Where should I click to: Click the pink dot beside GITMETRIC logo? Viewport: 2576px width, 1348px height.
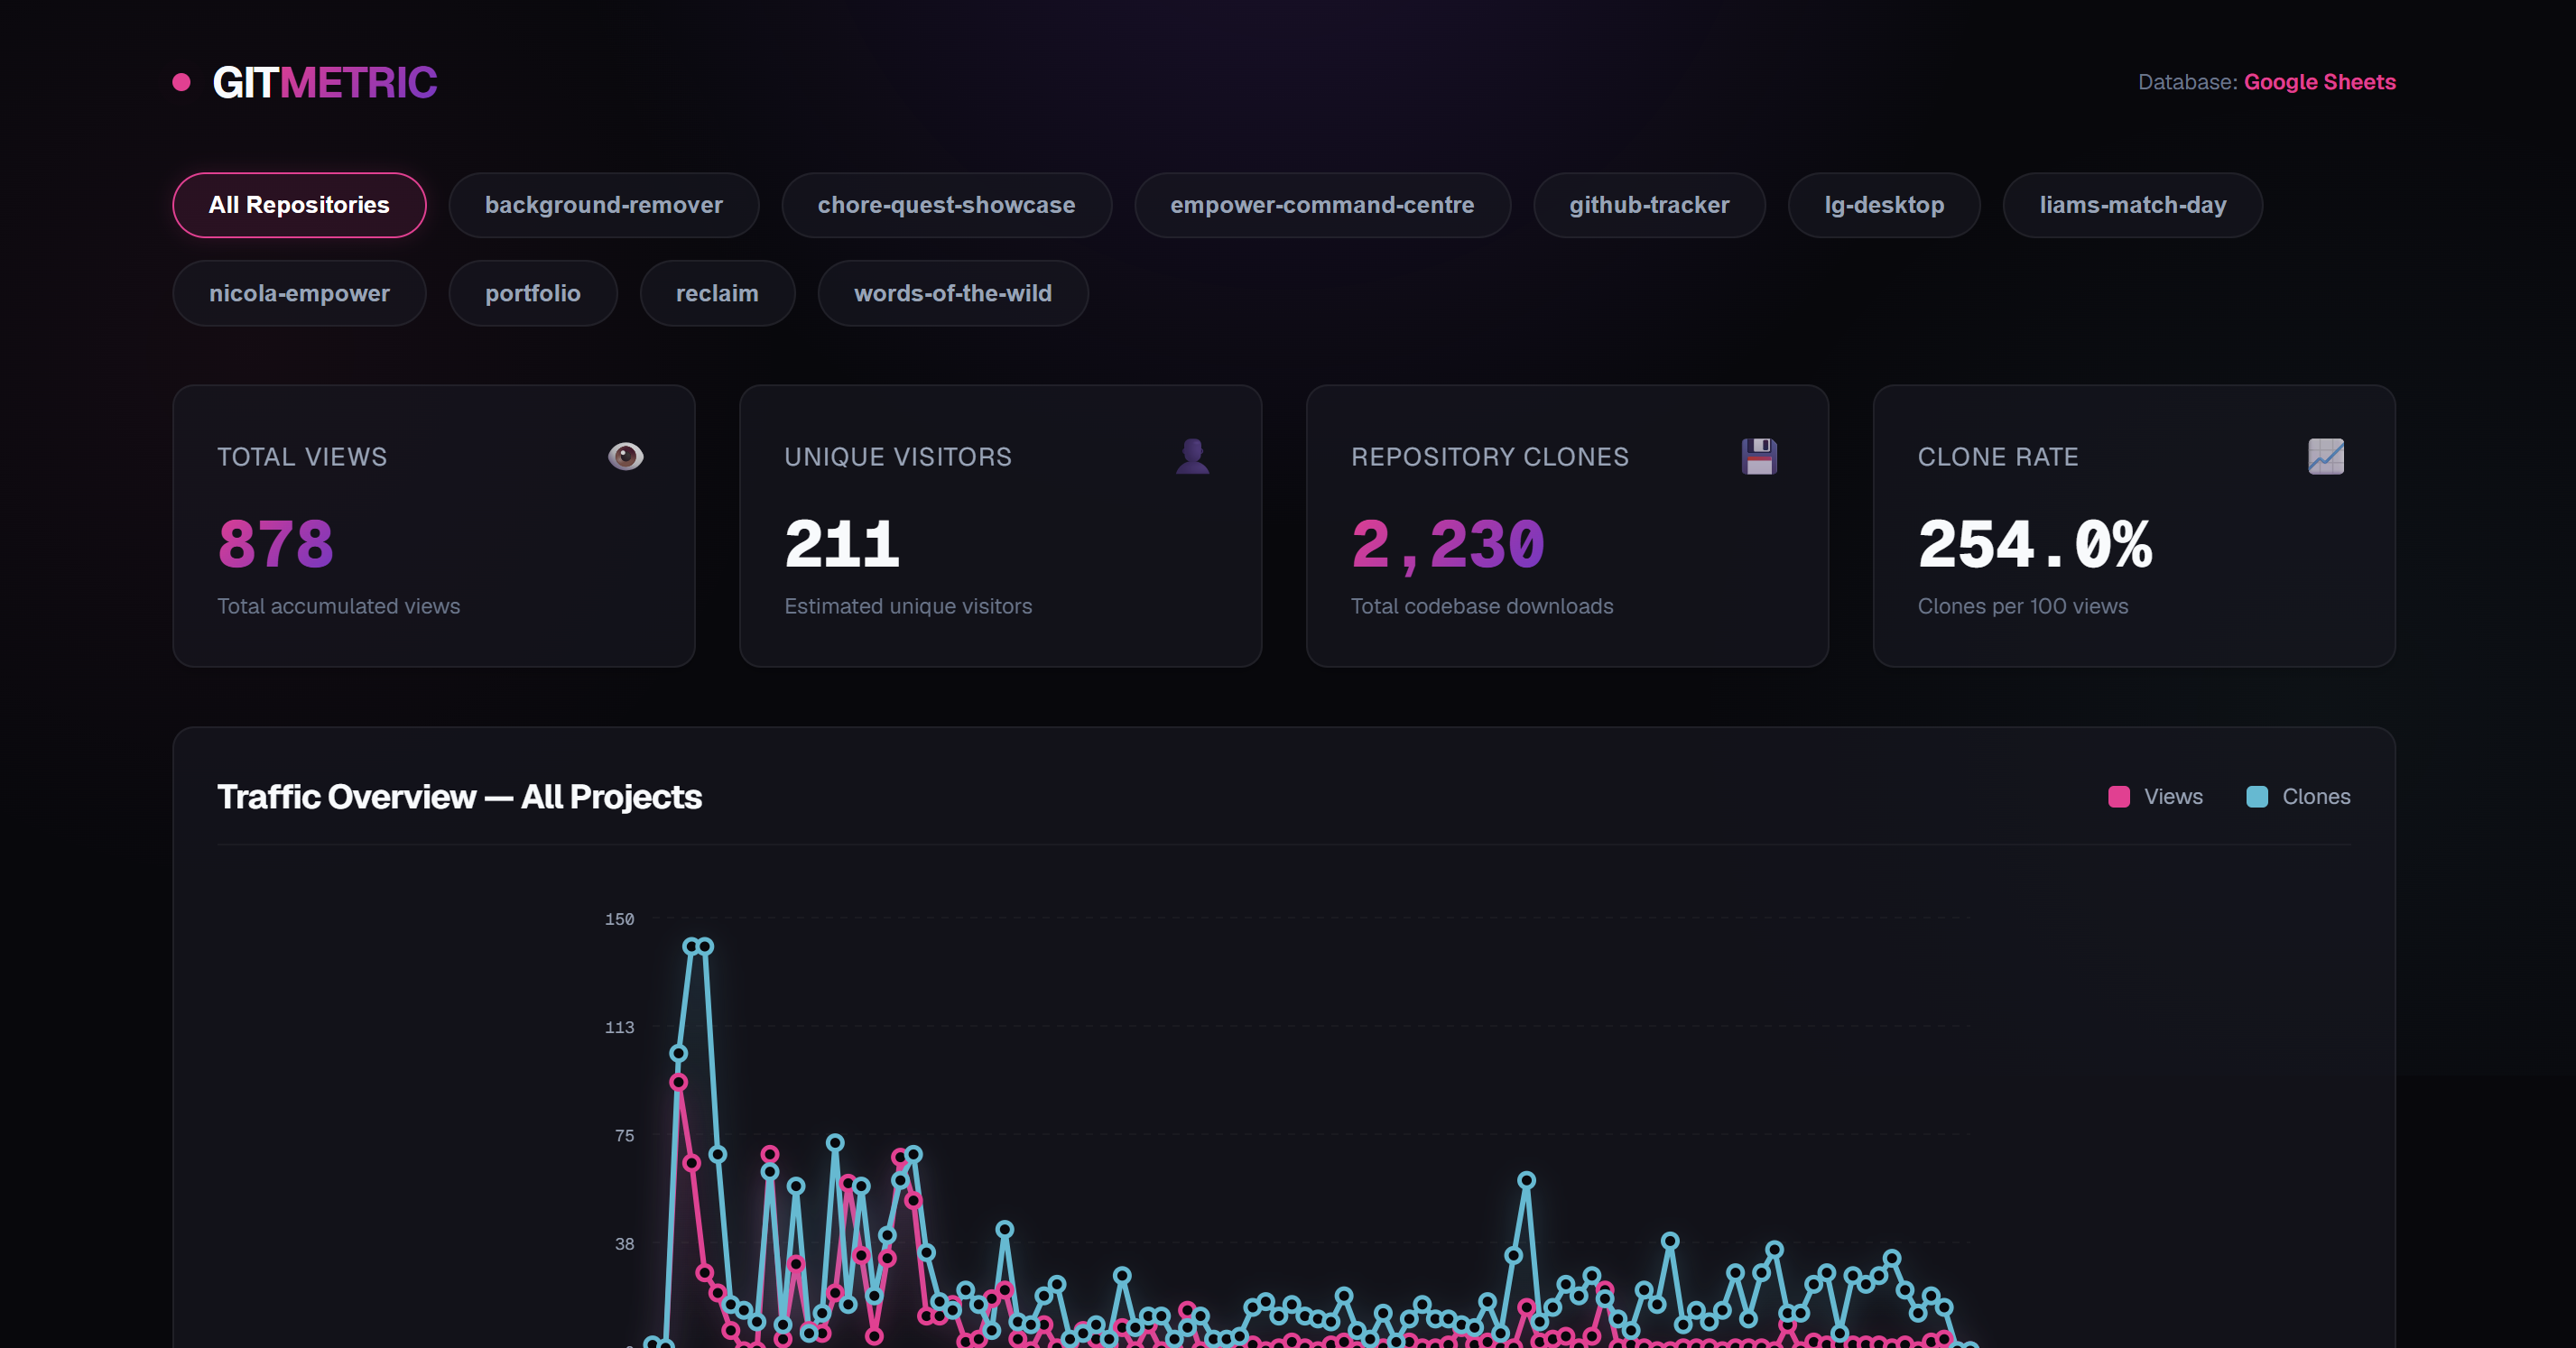181,82
